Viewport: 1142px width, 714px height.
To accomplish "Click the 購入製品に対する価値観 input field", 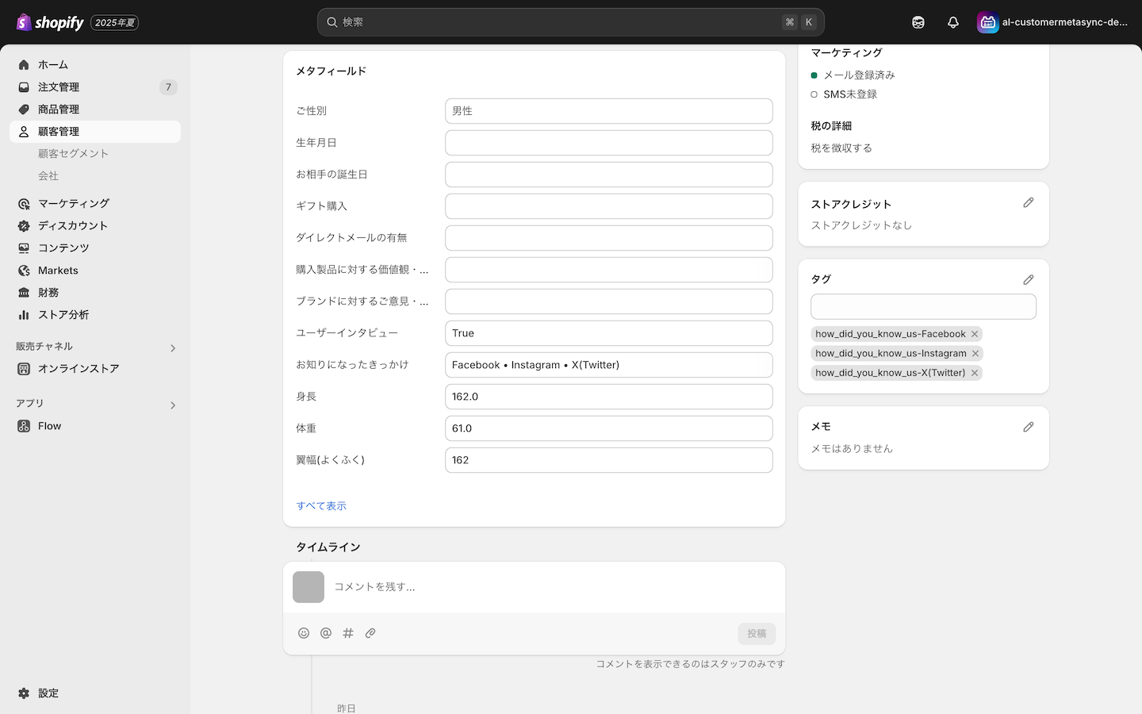I will [609, 270].
